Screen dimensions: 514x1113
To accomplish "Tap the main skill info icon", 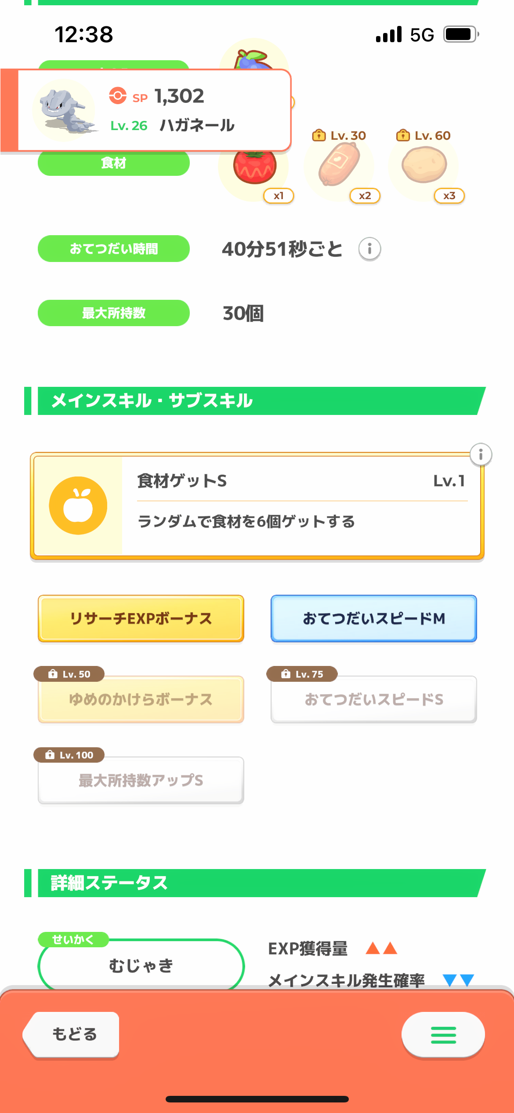I will [481, 455].
